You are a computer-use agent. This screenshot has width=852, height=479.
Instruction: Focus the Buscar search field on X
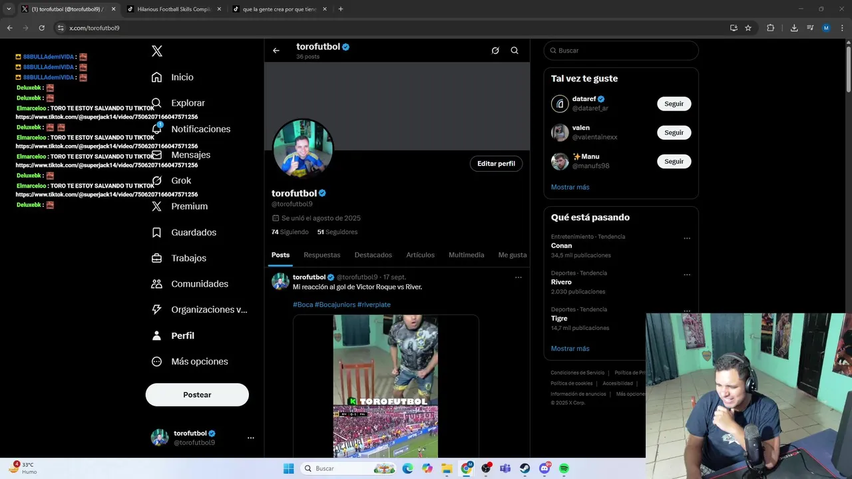(x=621, y=51)
